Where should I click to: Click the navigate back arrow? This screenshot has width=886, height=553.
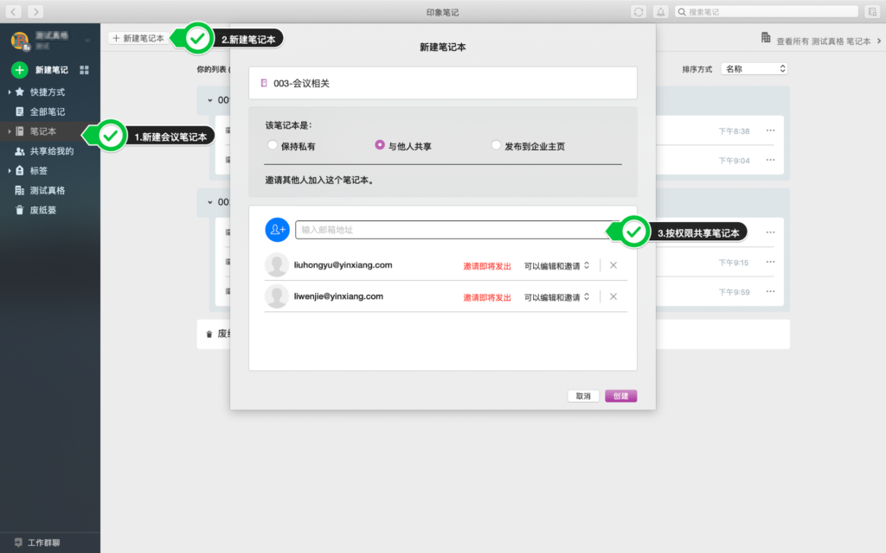14,11
